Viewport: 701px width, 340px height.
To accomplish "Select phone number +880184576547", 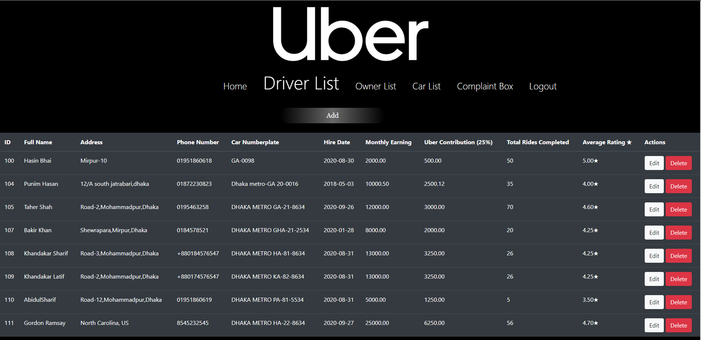I will coord(198,253).
